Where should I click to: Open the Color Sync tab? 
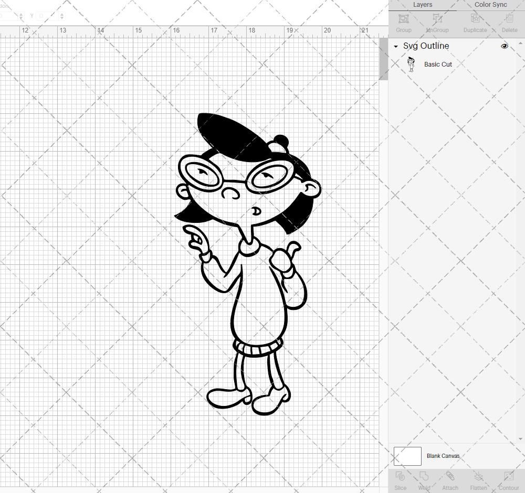(x=490, y=5)
